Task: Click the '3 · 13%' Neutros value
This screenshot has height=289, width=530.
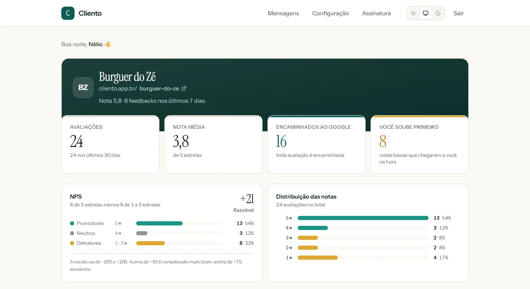Action: pyautogui.click(x=247, y=233)
